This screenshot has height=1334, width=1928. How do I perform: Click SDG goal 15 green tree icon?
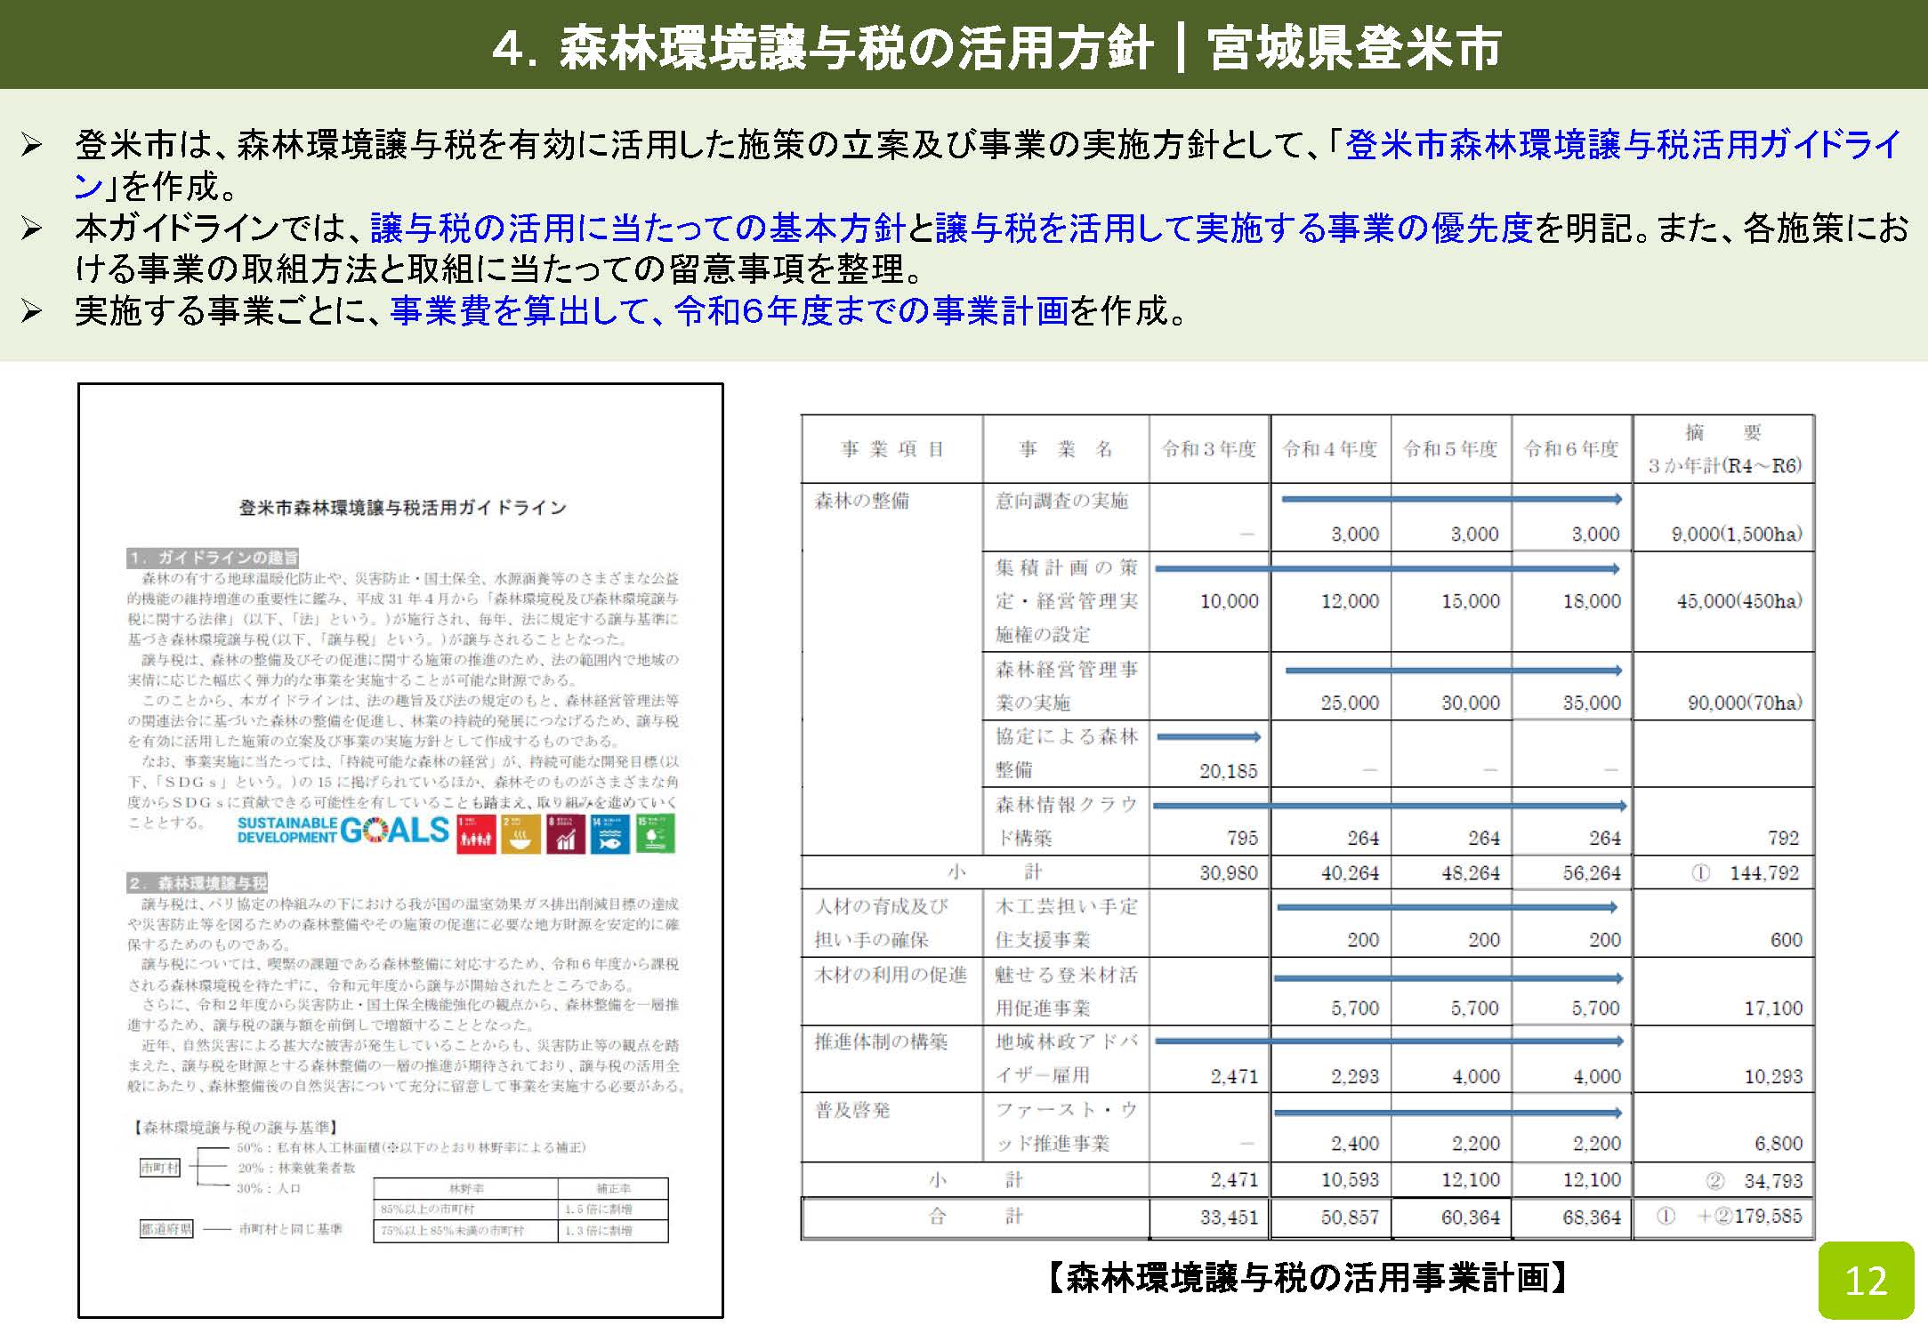pyautogui.click(x=655, y=834)
